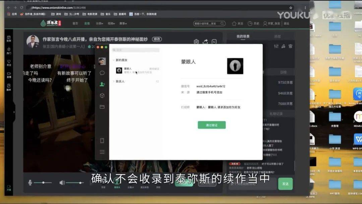Open the files folder icon in WeChat sidebar

point(102,107)
